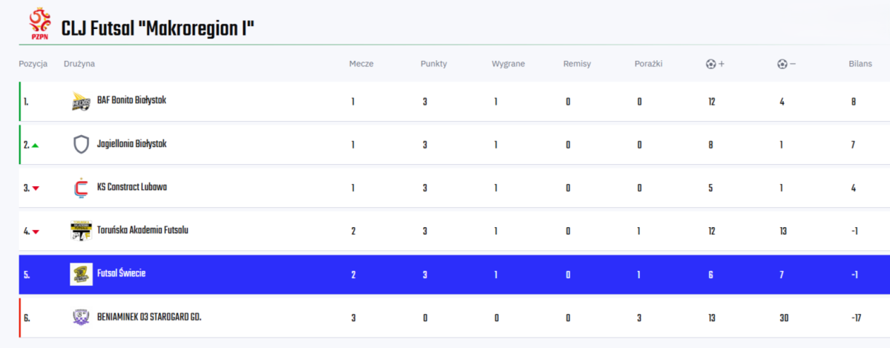
Task: Open Toruńska Akademia Futsalu team link
Action: [x=142, y=230]
